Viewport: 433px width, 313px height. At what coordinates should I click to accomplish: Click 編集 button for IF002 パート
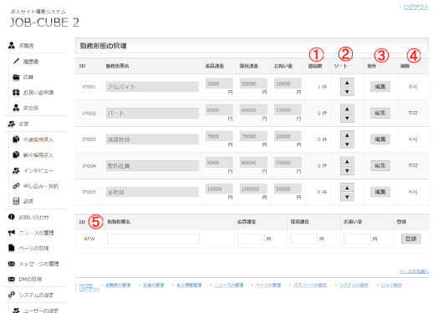click(x=380, y=113)
